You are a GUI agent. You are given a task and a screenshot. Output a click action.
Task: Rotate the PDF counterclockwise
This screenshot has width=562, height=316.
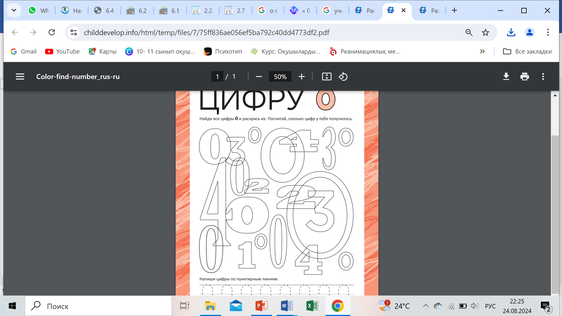[343, 77]
